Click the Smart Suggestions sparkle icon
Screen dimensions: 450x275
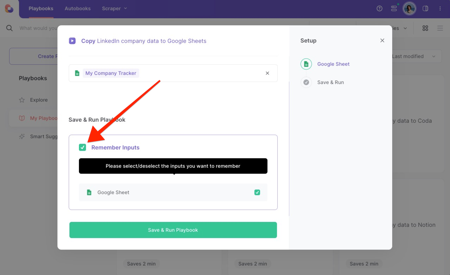point(22,136)
